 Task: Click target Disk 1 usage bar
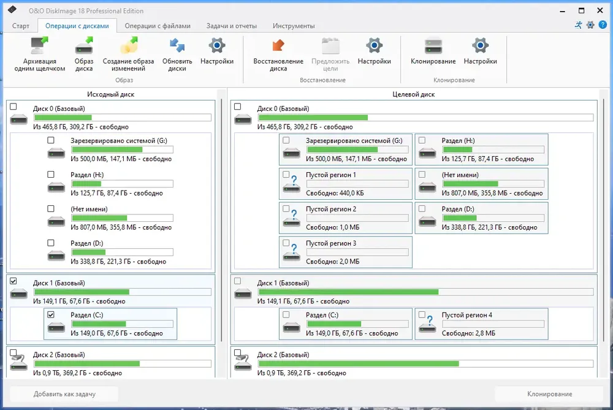[426, 292]
